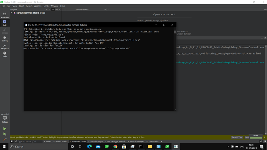Open the output panes selector arrows
The height and width of the screenshot is (150, 267).
tap(161, 141)
